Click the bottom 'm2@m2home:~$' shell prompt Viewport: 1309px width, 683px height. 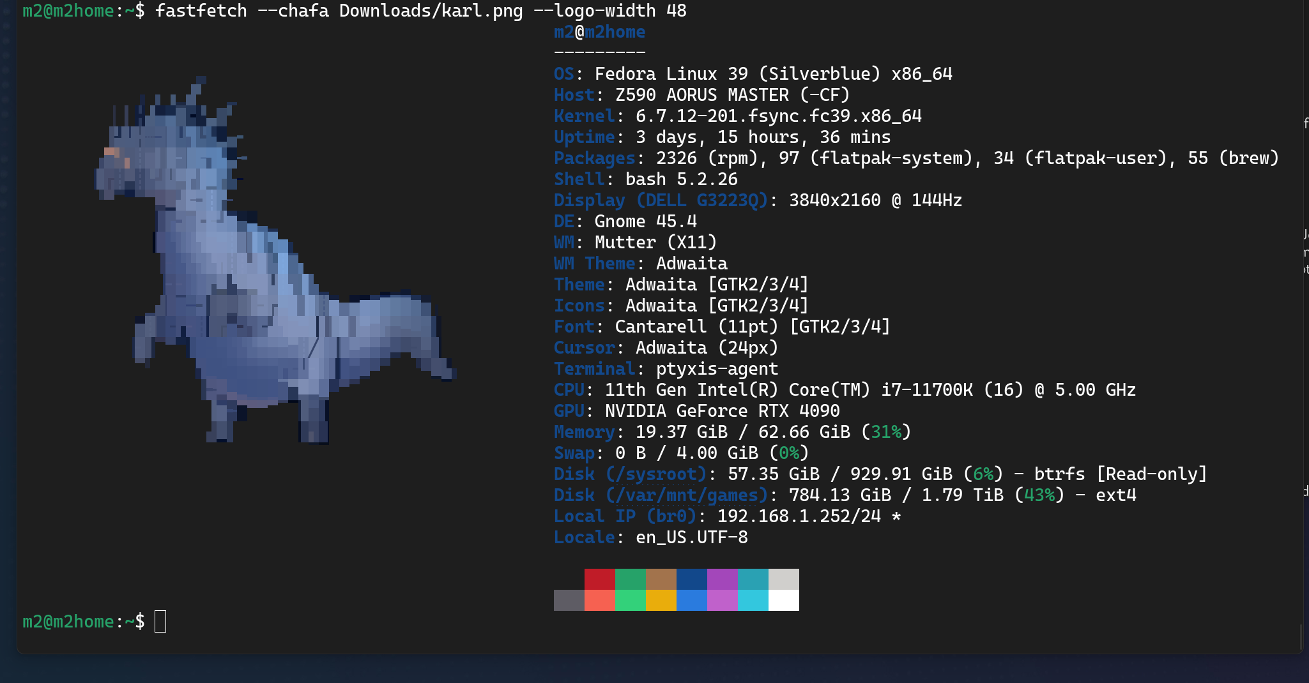[84, 622]
